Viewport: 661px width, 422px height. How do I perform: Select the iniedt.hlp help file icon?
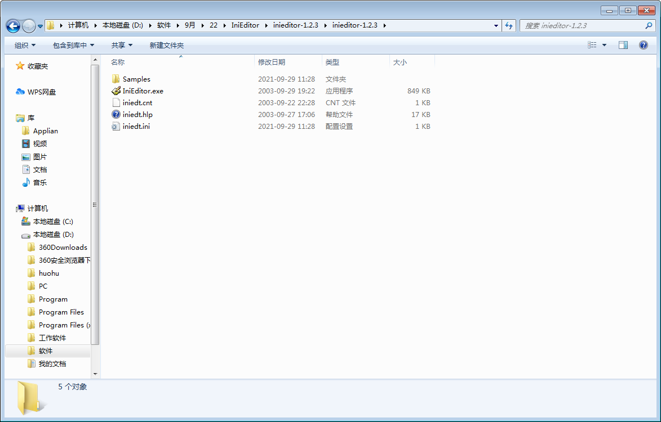point(116,114)
